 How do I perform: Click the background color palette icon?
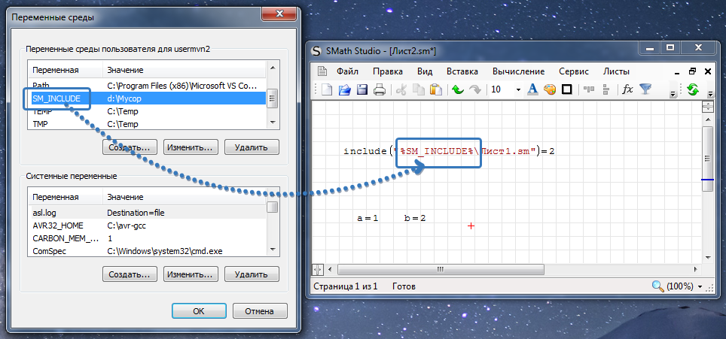tap(550, 89)
